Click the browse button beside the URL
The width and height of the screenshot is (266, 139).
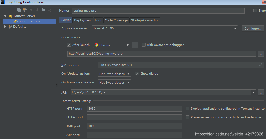click(261, 54)
